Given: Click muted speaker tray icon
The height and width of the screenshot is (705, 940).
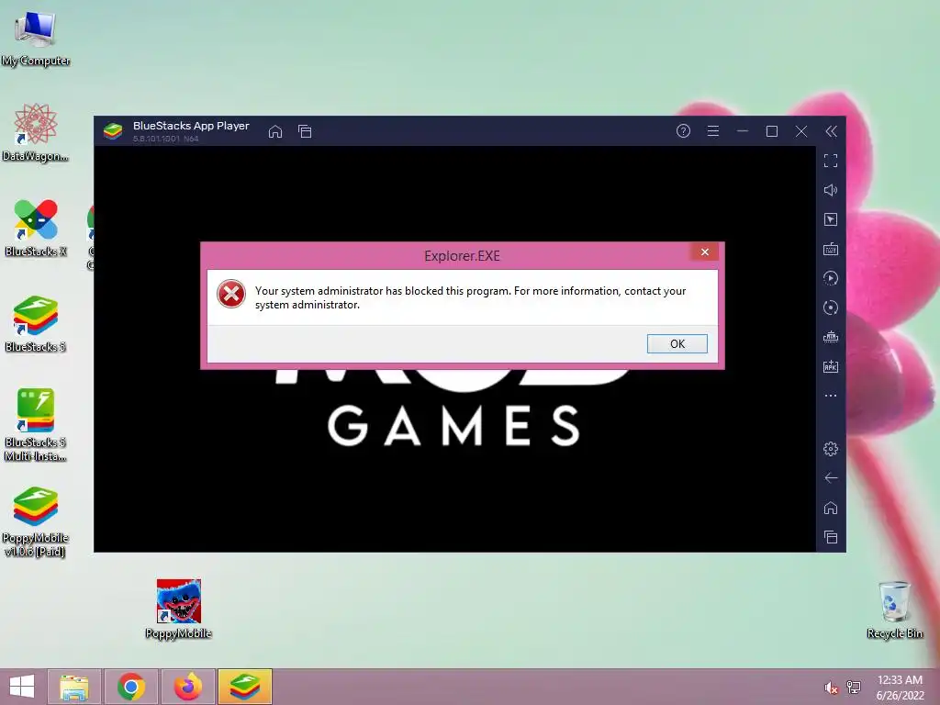Looking at the screenshot, I should [x=831, y=688].
